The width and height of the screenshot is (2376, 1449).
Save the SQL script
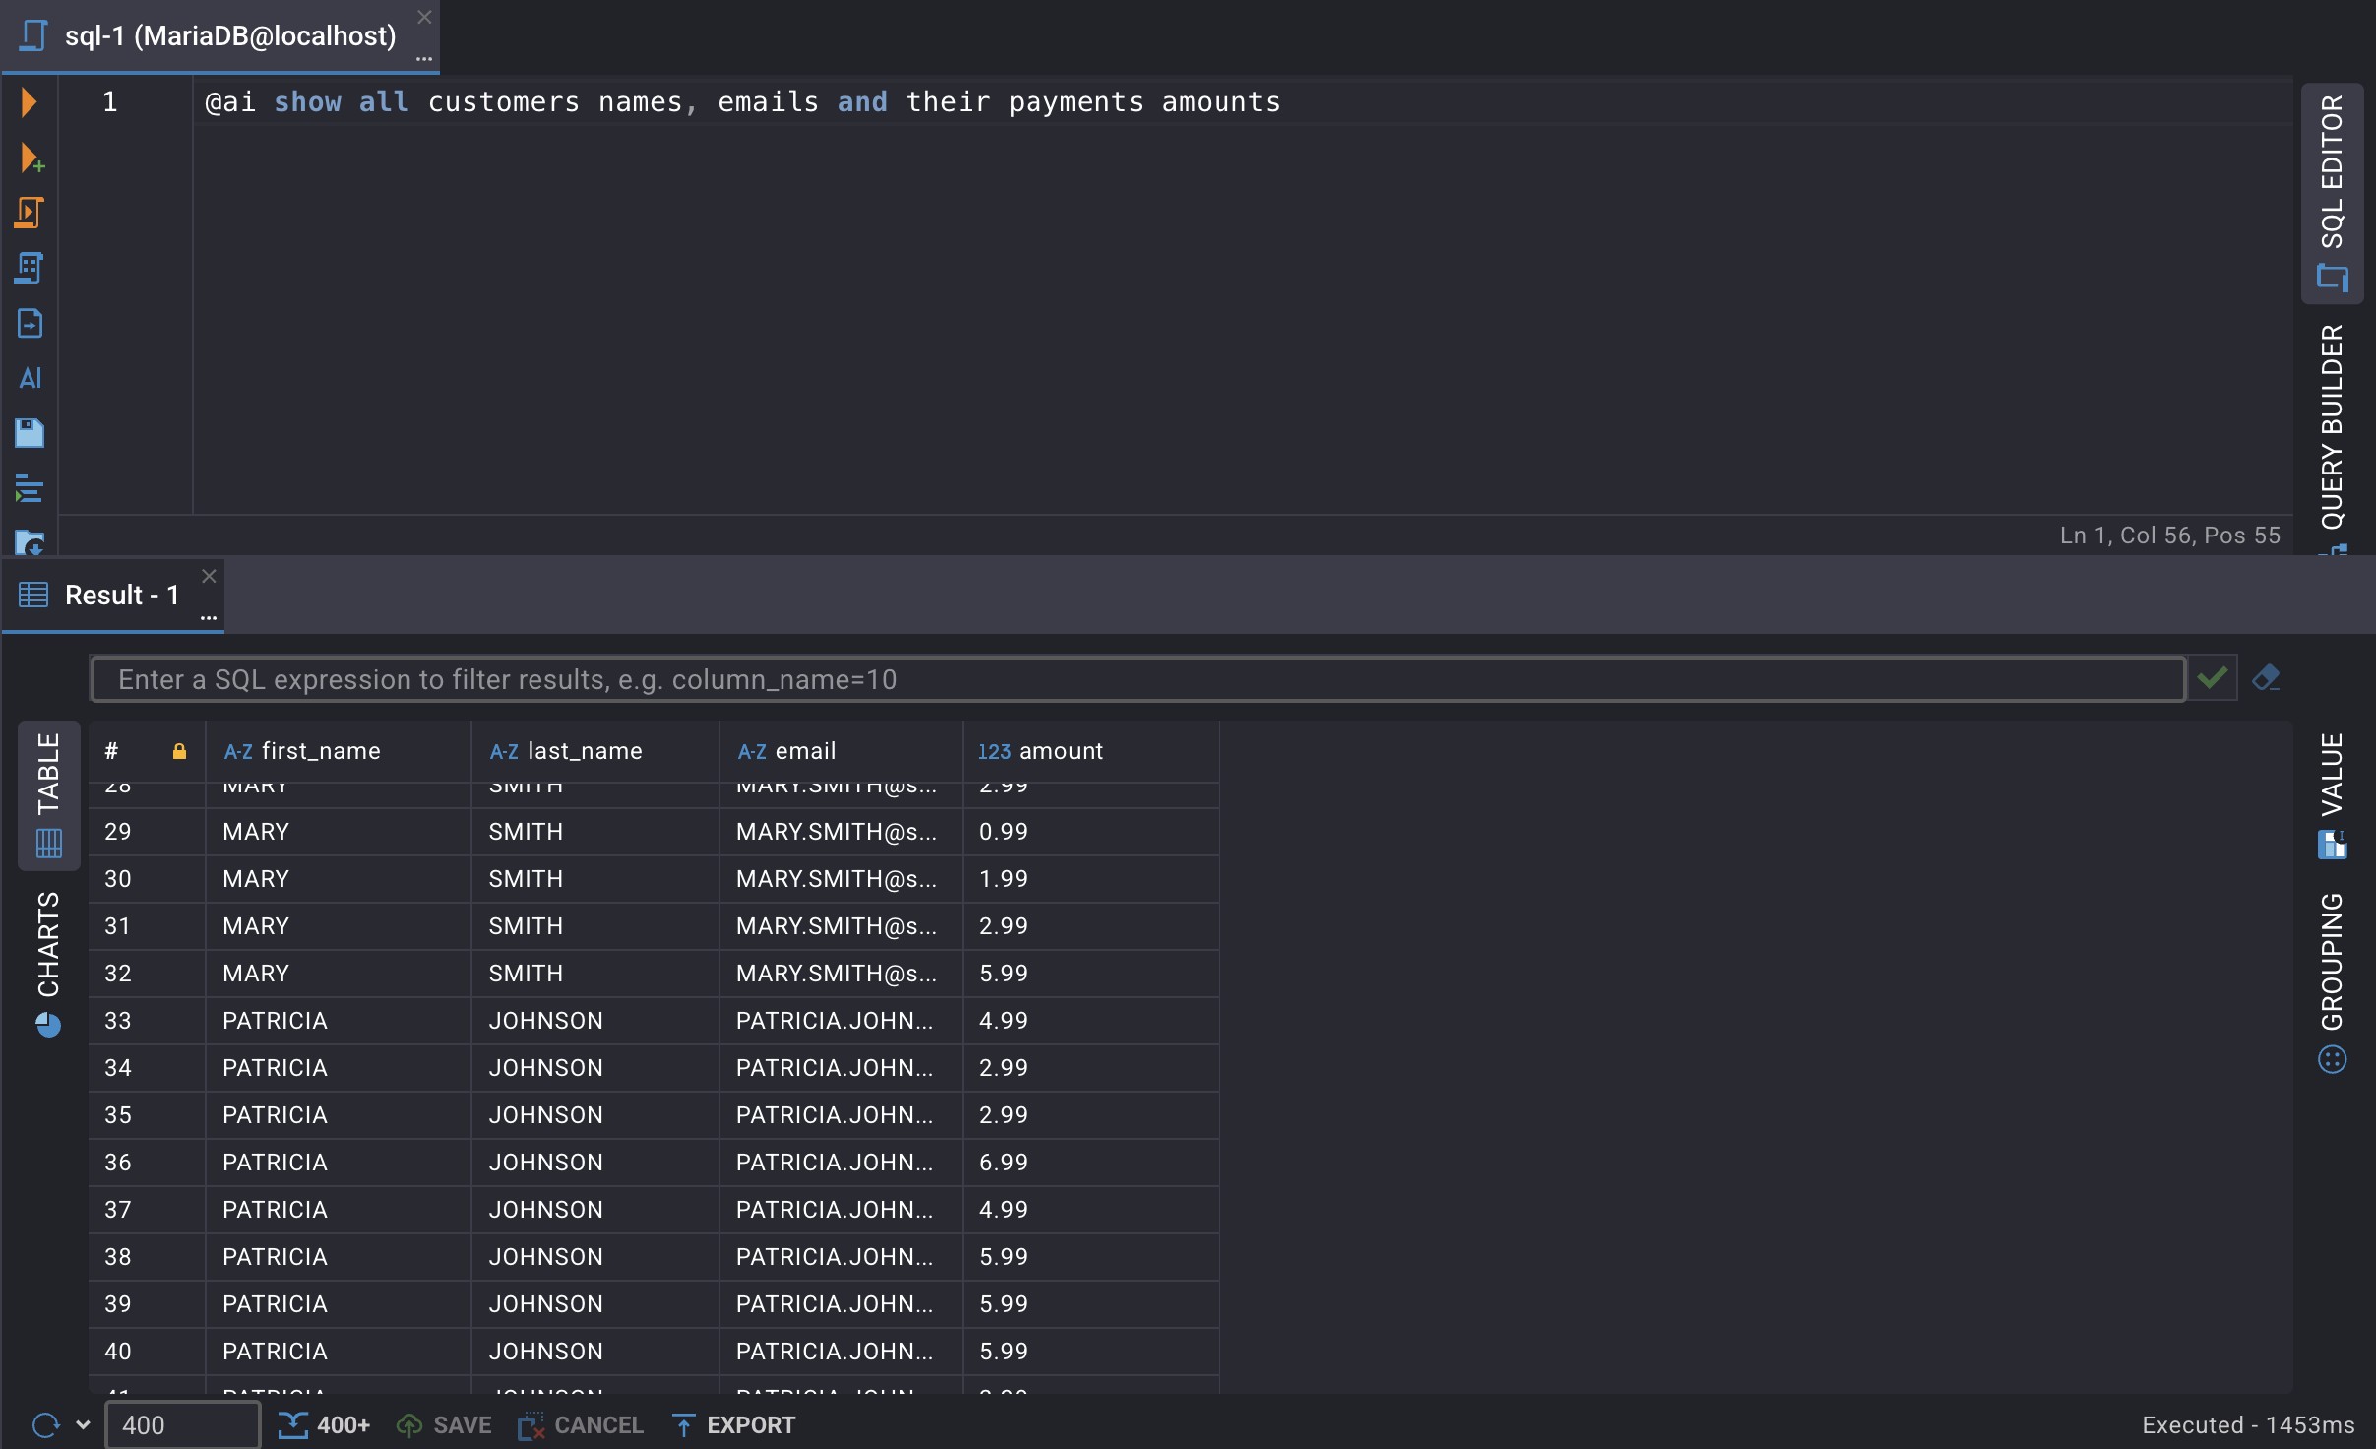pyautogui.click(x=30, y=433)
